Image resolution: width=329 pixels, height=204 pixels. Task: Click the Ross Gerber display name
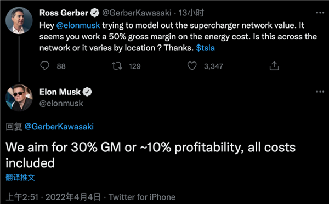[64, 13]
